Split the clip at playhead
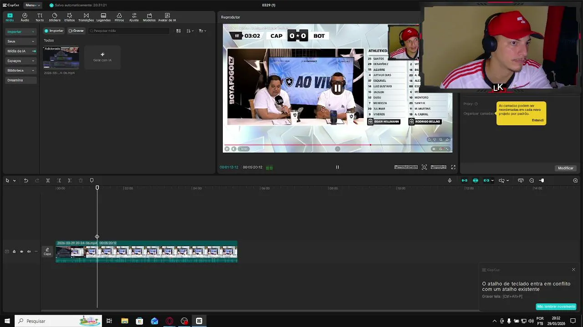The height and width of the screenshot is (327, 583). pos(48,181)
